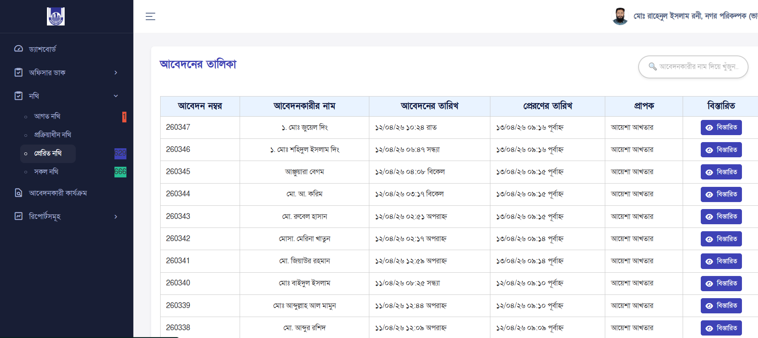This screenshot has width=758, height=338.
Task: Open the ড্যাশবোর্ড dashboard icon
Action: coord(19,49)
